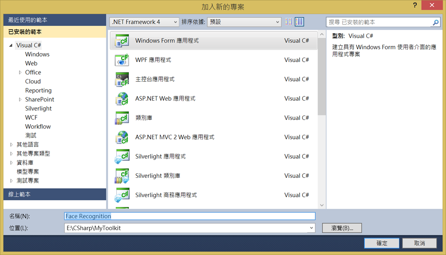Expand the 其他語言 node
Viewport: 446px width, 255px height.
(x=11, y=145)
